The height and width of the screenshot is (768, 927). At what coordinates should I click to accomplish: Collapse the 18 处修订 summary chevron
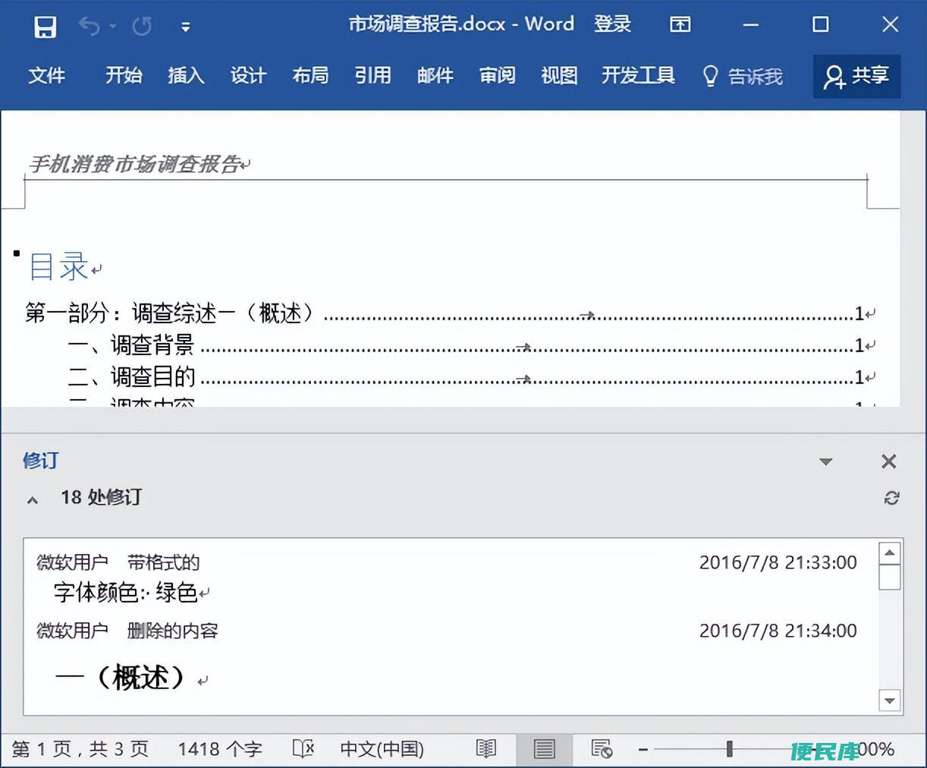tap(33, 499)
